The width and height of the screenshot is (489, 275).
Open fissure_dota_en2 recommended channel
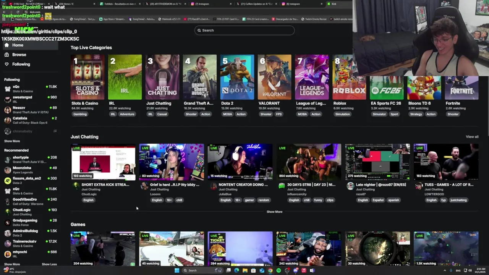tap(30, 180)
